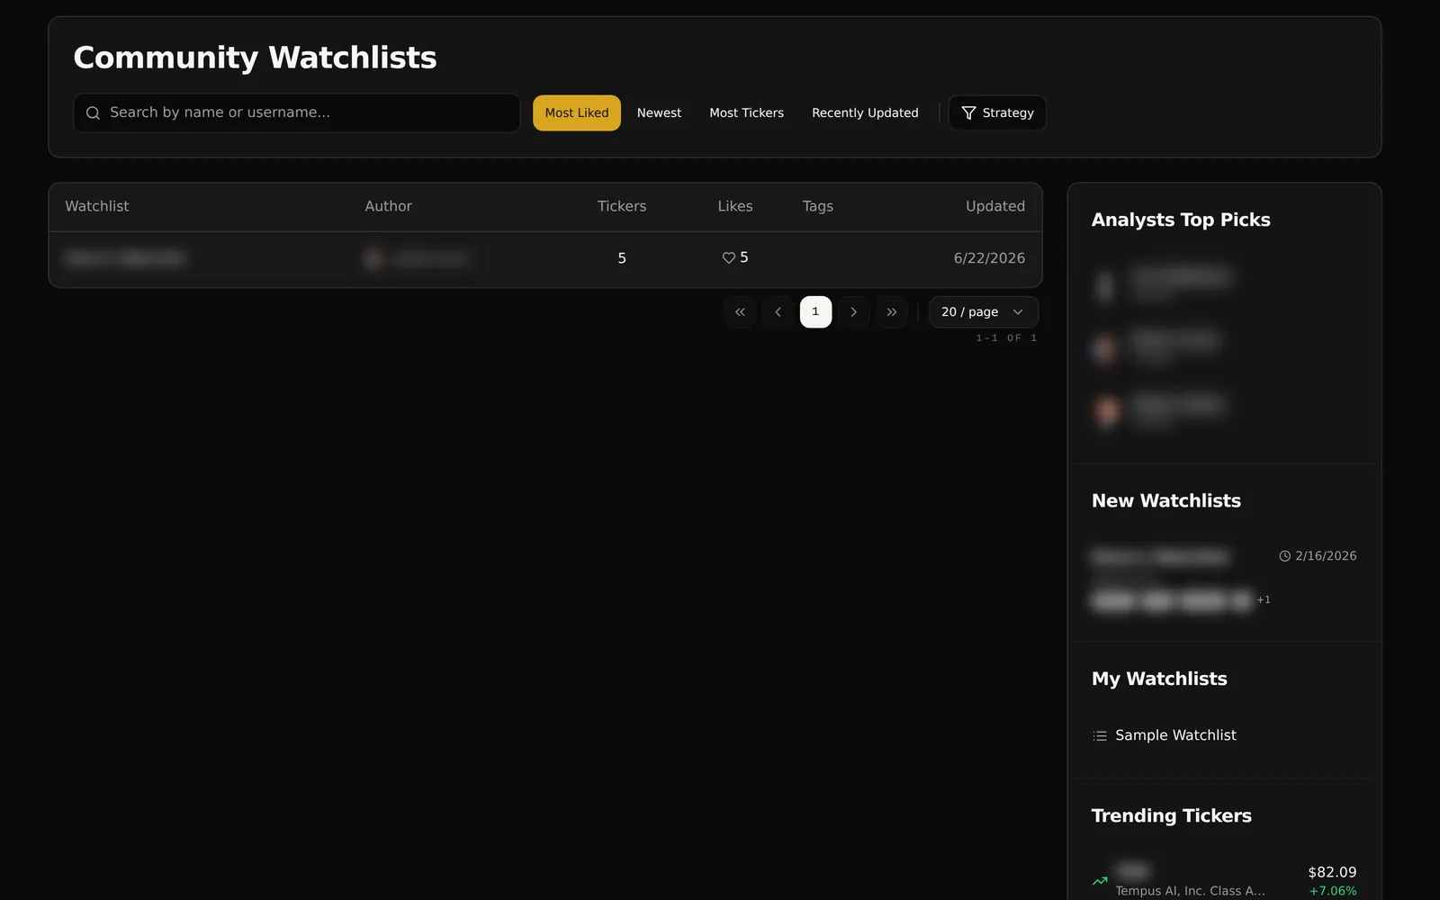Go to the previous page

pyautogui.click(x=778, y=312)
